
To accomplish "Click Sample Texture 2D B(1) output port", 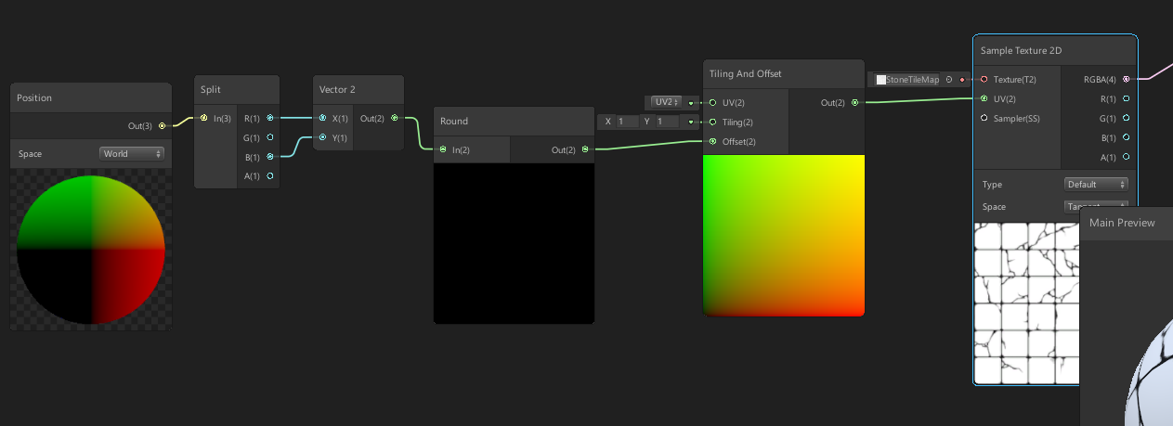I will [x=1127, y=137].
